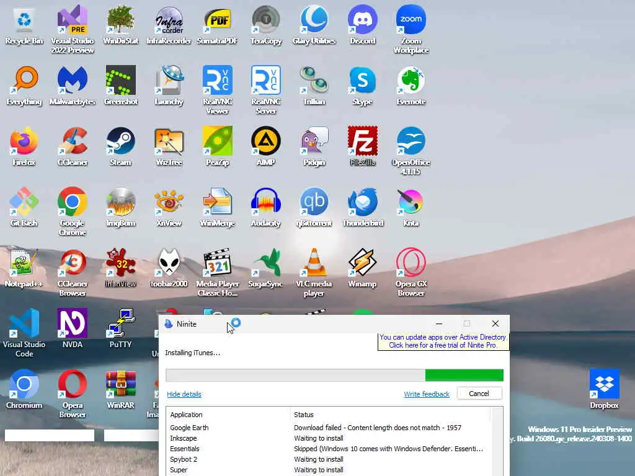Open the IrfanView shortcut
635x476 pixels.
click(121, 268)
